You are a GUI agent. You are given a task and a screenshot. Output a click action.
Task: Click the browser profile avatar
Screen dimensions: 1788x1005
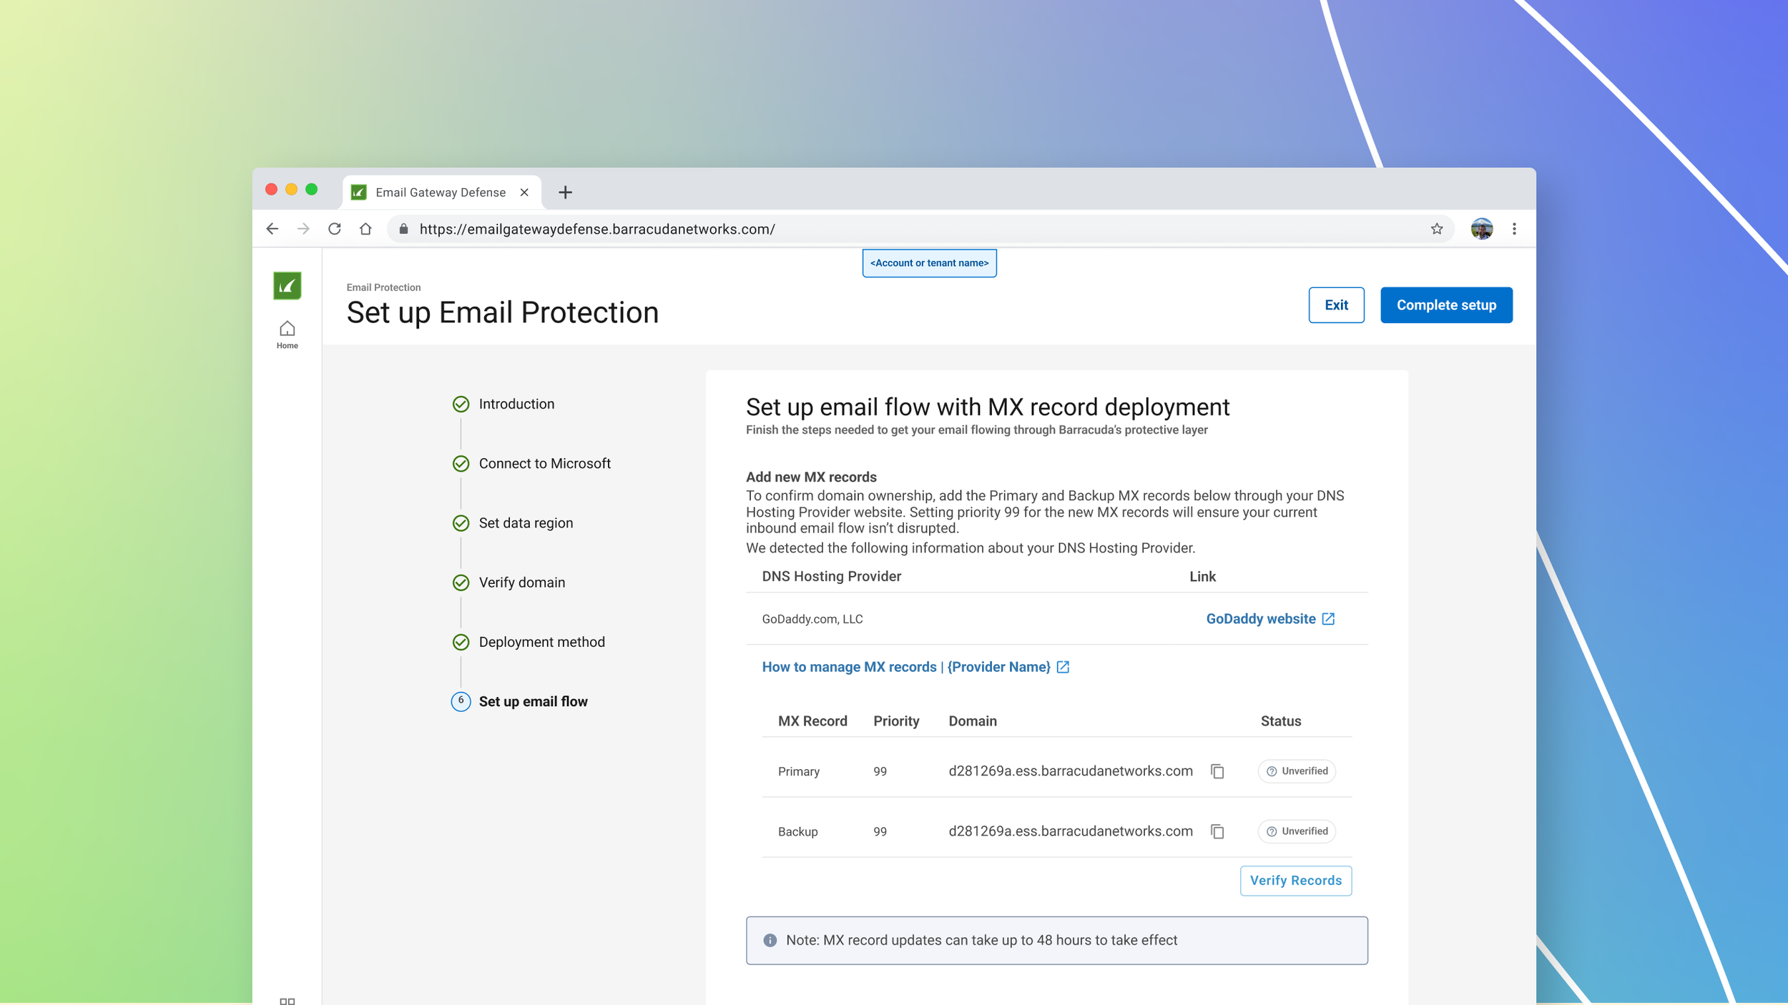pos(1481,229)
